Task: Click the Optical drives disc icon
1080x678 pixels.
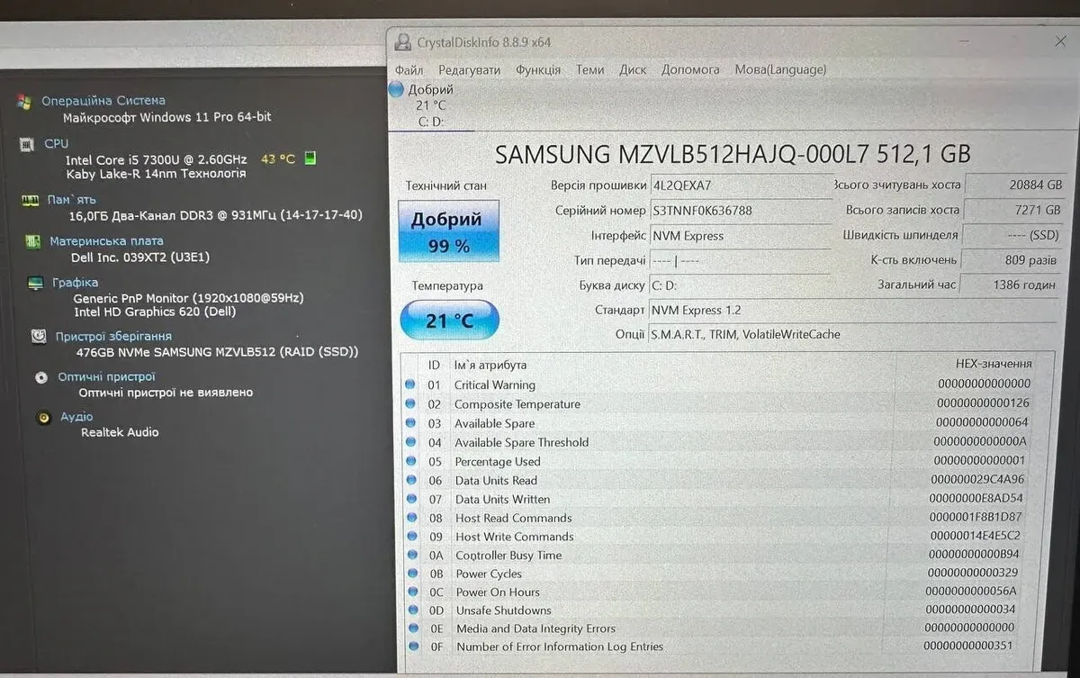Action: pyautogui.click(x=41, y=377)
